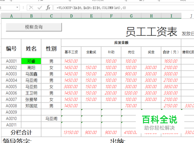The image size is (194, 143).
Task: Select the name cell 张爱琴
Action: [31, 99]
